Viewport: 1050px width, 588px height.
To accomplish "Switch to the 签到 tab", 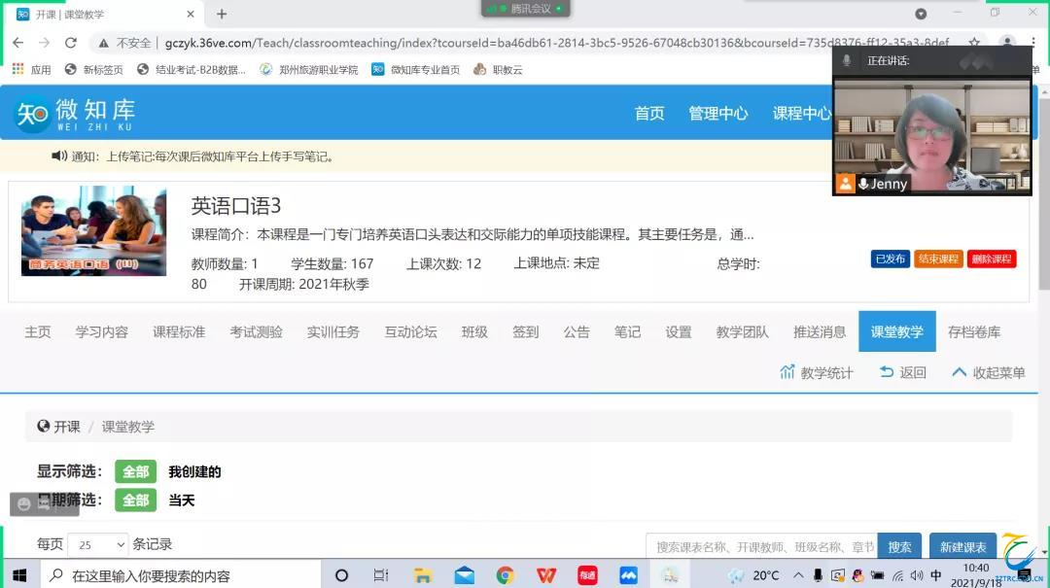I will 525,331.
